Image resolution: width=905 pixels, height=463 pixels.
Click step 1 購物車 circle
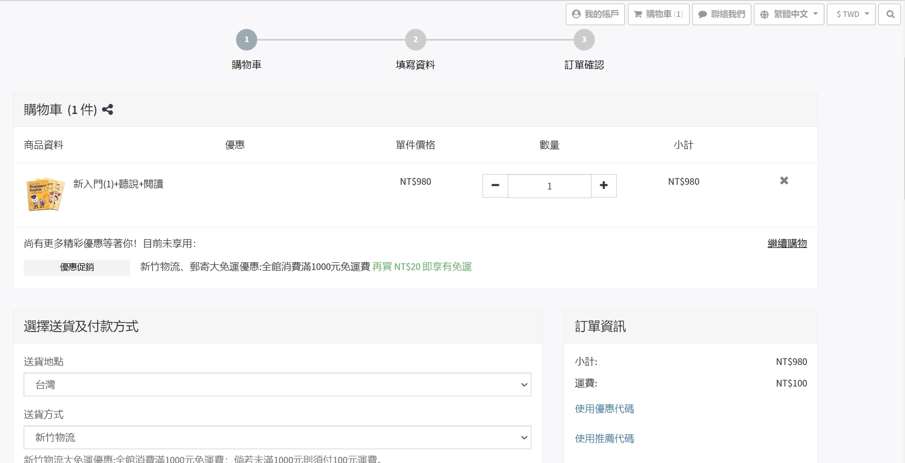pyautogui.click(x=247, y=40)
